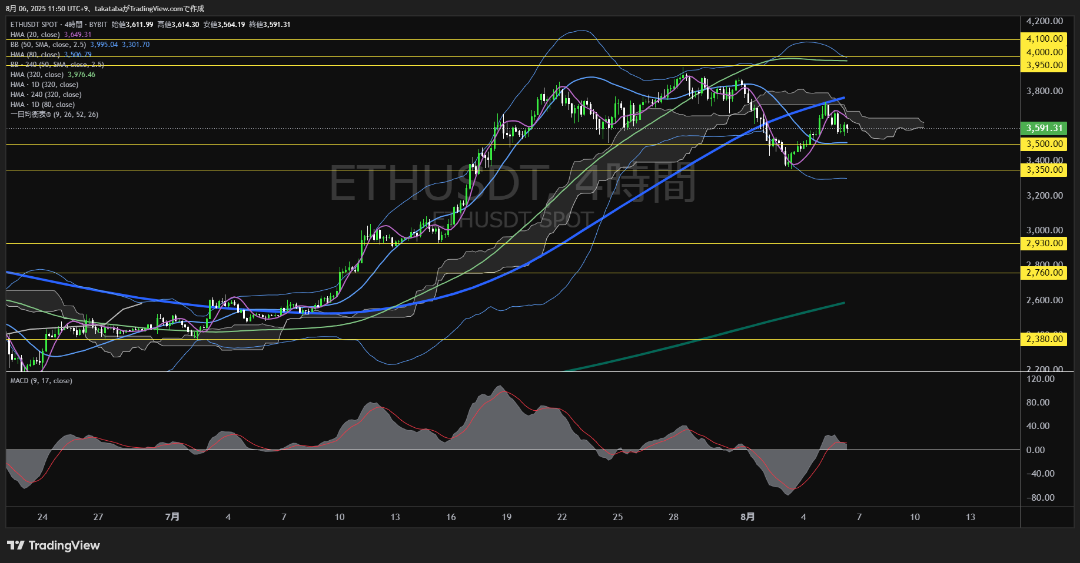Select the HMA · 1D (320, close) legend

pos(44,85)
